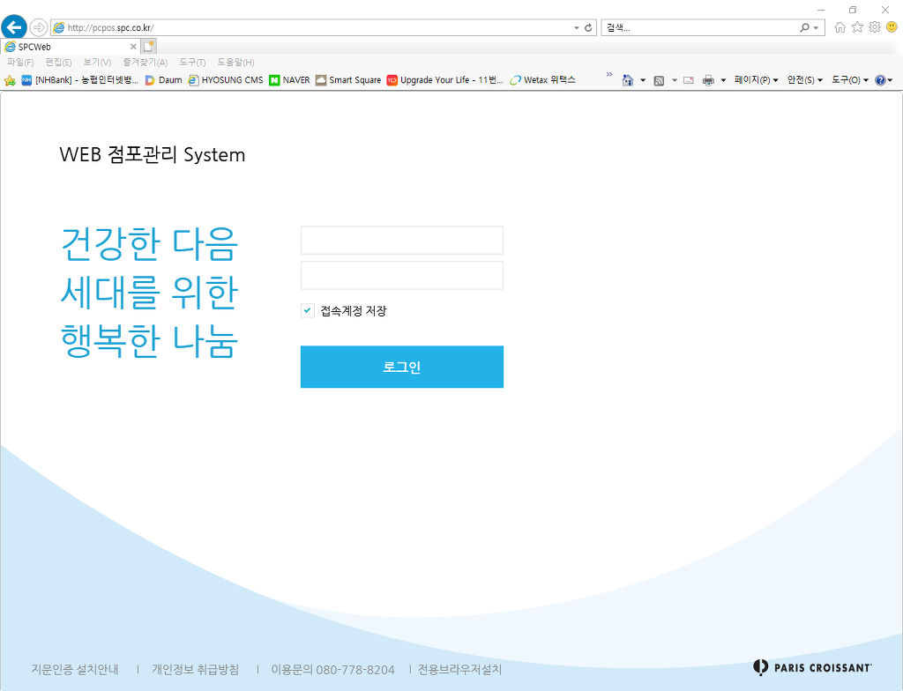Click the PARIS CROISSANT logo
This screenshot has height=691, width=903.
[812, 667]
